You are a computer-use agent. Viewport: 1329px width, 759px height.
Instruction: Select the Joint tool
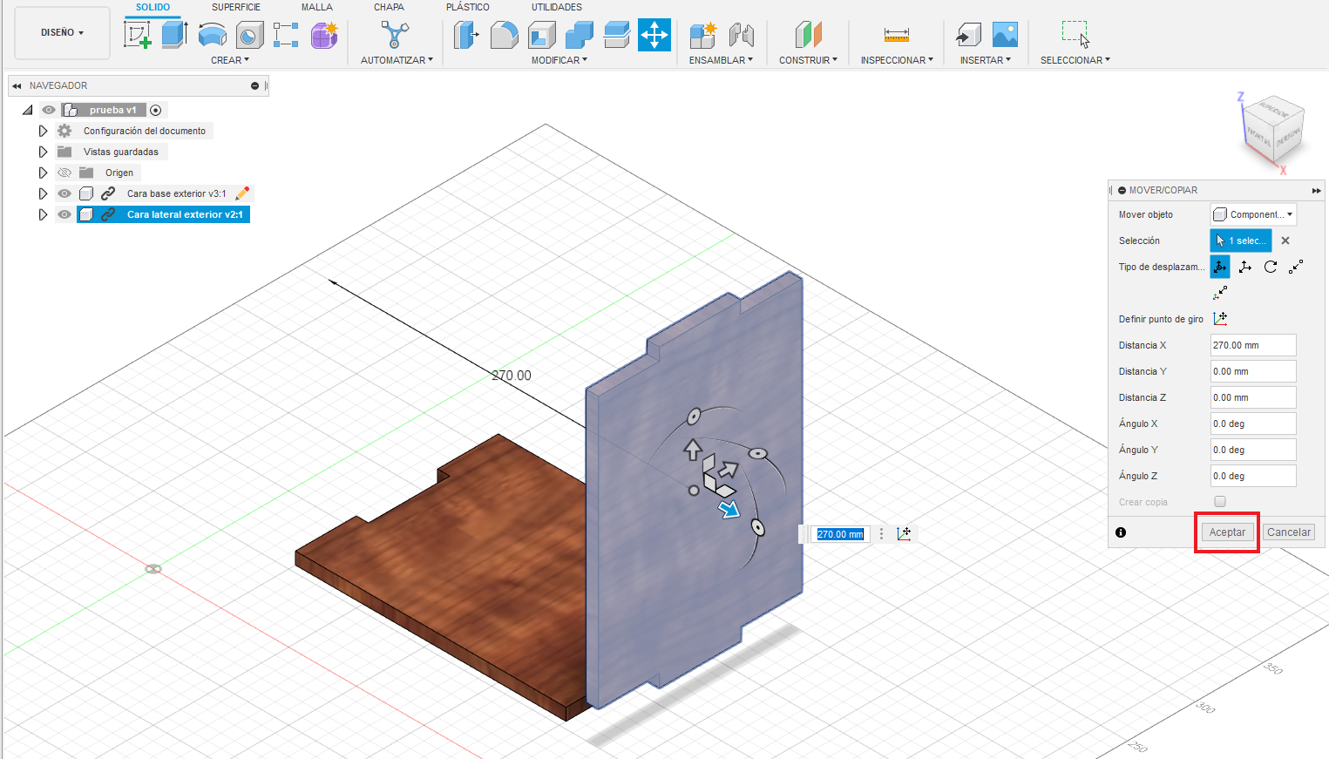coord(741,35)
